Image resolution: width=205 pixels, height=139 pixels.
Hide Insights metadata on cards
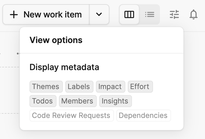(115, 101)
